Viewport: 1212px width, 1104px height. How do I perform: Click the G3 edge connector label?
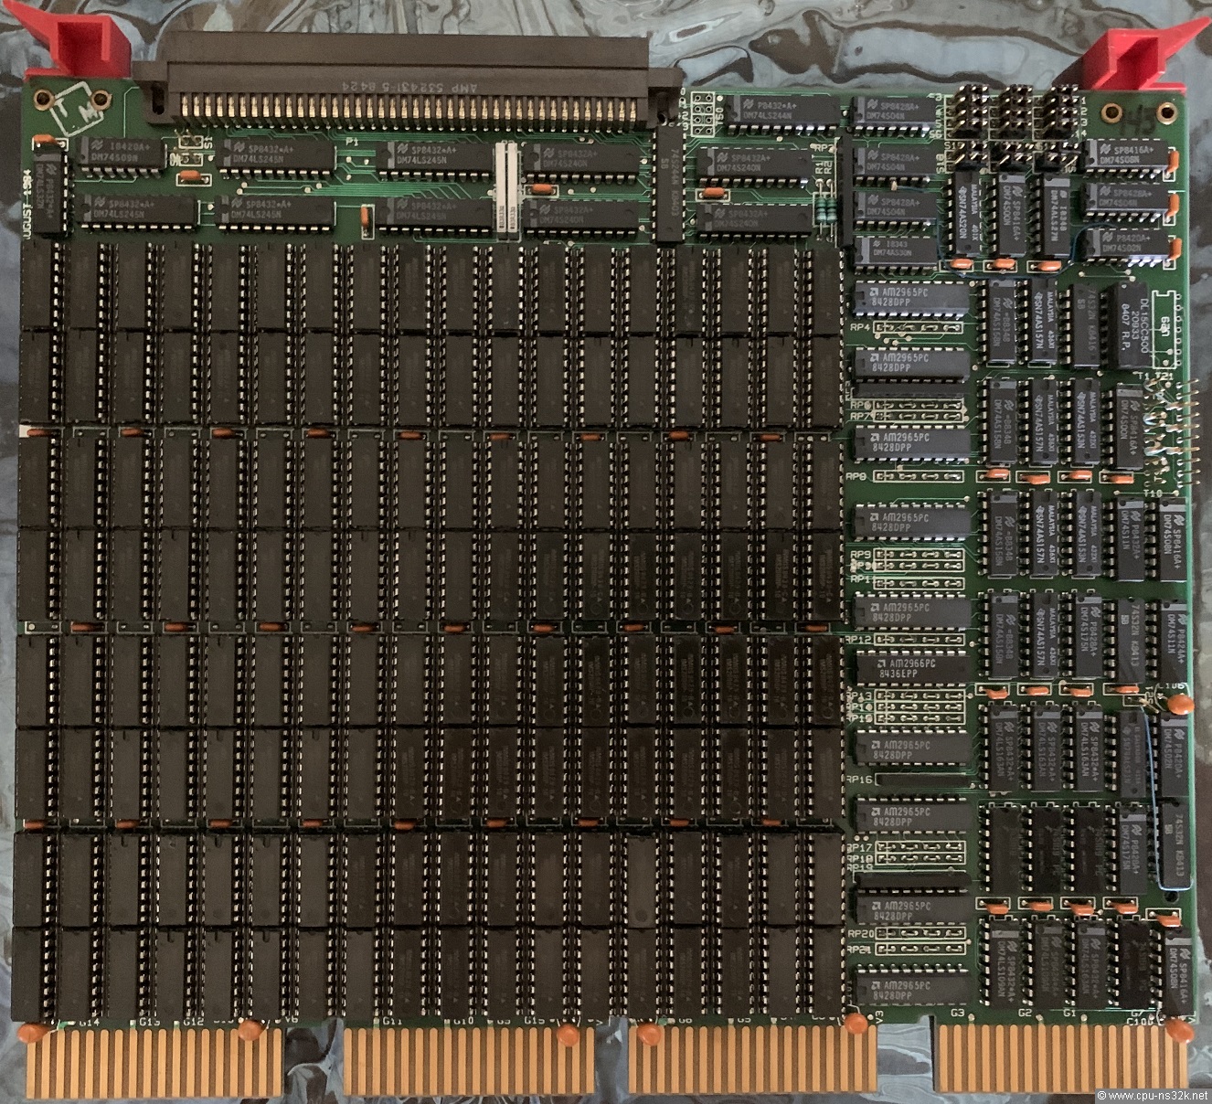[x=958, y=1013]
